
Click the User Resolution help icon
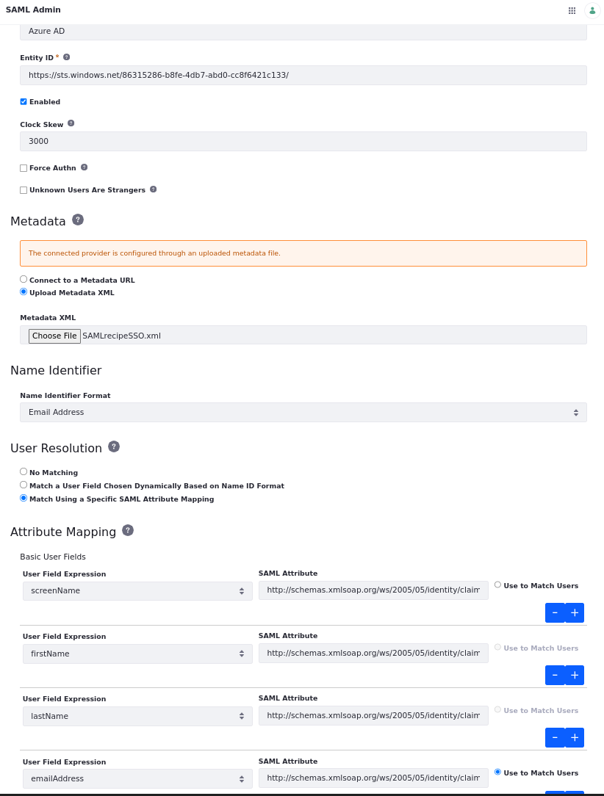click(114, 446)
